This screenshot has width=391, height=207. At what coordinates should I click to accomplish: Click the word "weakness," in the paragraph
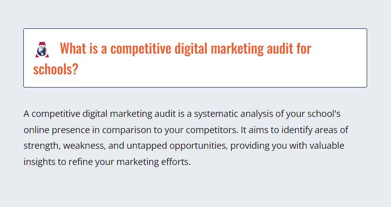tap(84, 146)
